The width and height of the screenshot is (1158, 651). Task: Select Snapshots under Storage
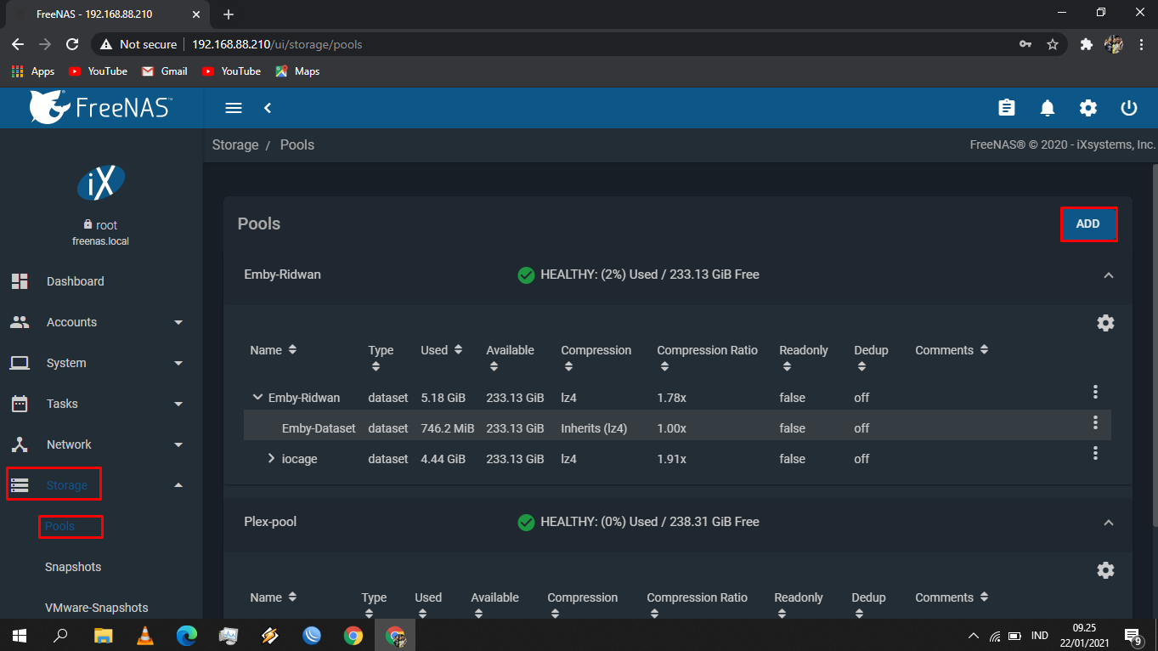click(73, 567)
